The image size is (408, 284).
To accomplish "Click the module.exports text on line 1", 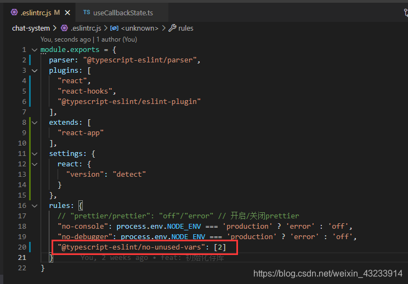I will coord(70,50).
